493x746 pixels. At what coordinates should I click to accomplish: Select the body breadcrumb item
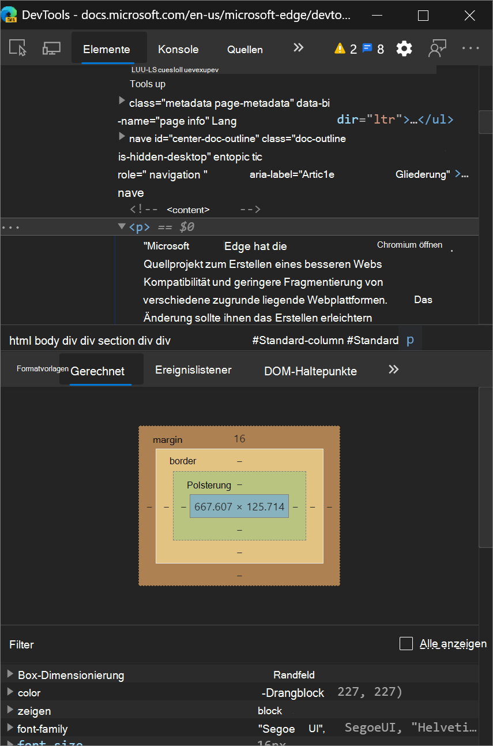47,341
